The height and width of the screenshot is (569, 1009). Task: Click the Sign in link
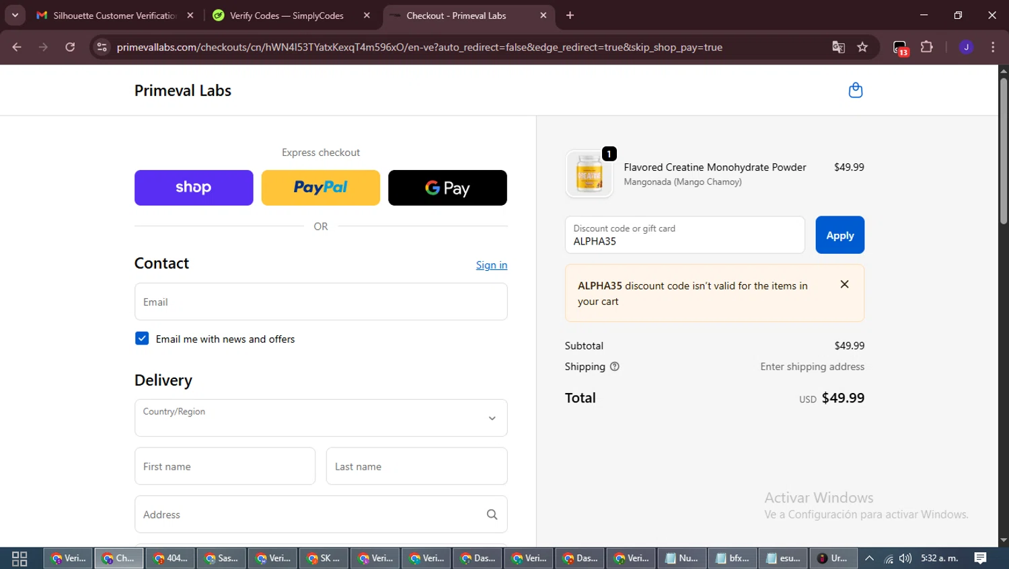(492, 265)
